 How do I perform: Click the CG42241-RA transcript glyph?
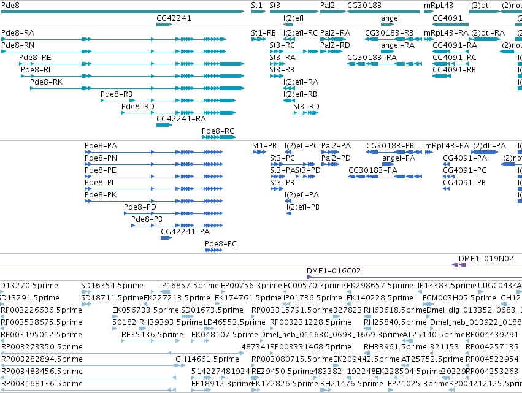pos(164,125)
